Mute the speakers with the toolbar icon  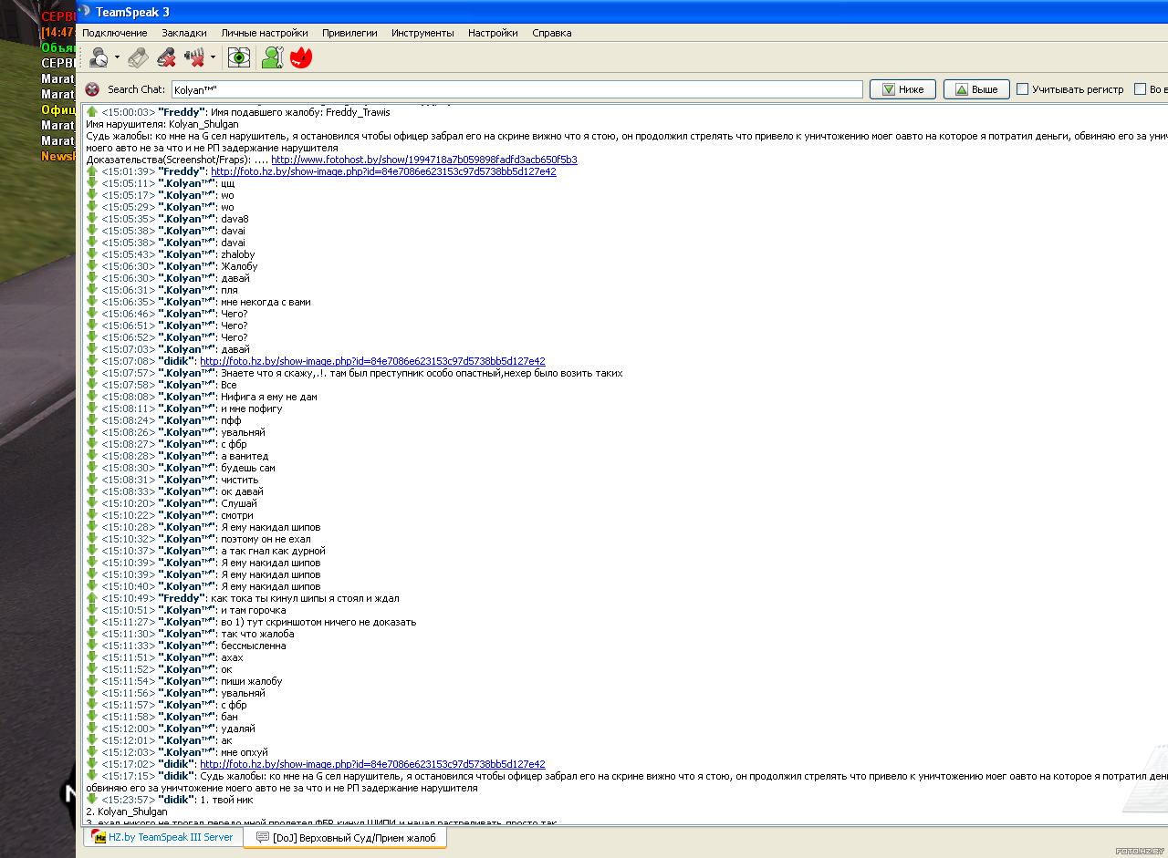pos(194,57)
